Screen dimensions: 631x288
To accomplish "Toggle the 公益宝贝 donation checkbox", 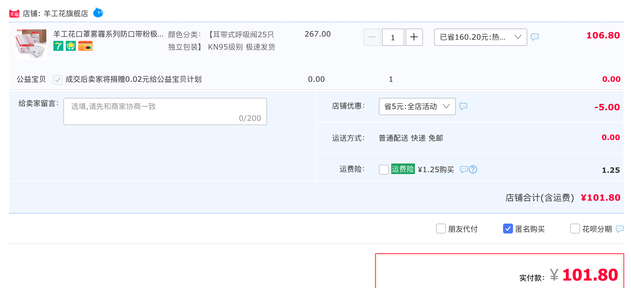I will 58,80.
